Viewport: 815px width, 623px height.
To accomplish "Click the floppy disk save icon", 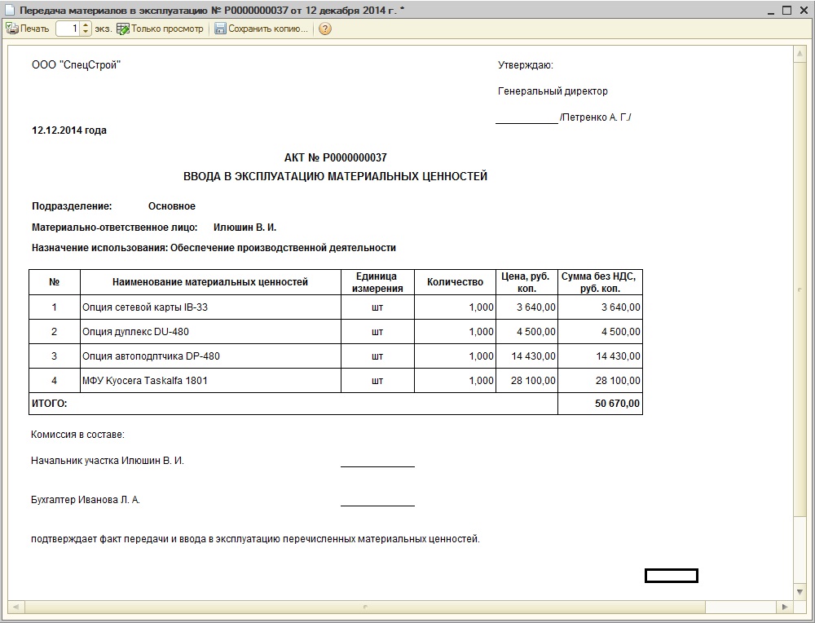I will [x=220, y=29].
